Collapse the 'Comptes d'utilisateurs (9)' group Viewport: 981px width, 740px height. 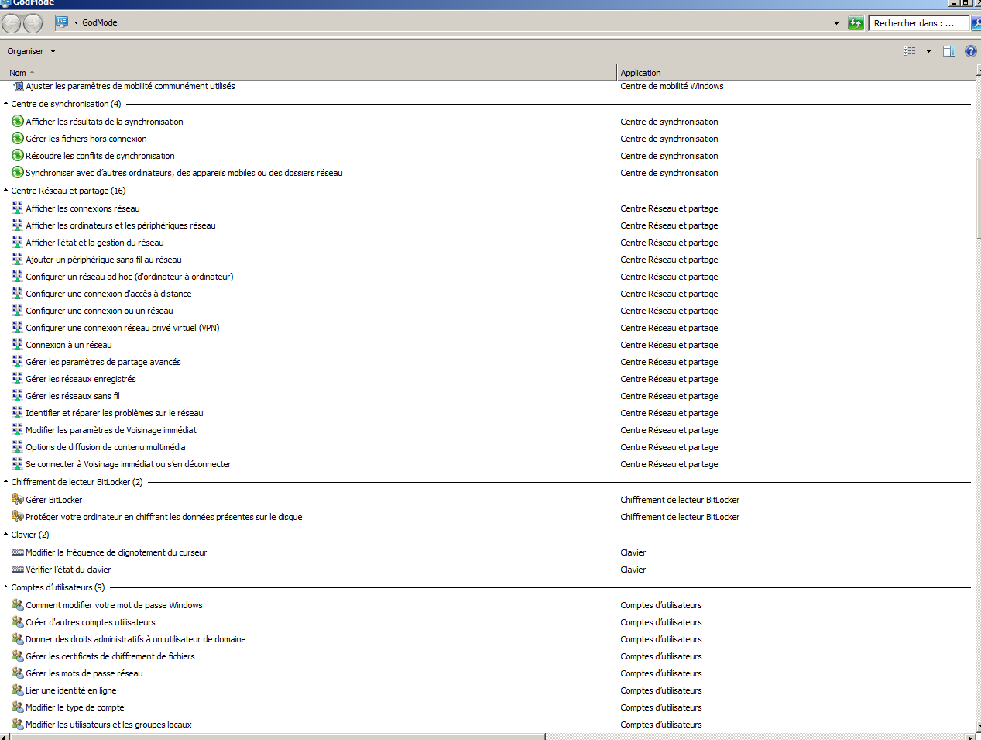[x=5, y=587]
